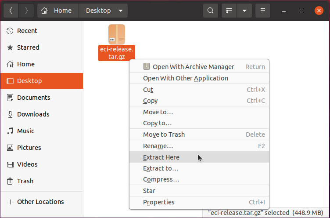Click the Home house icon in path bar
The height and width of the screenshot is (218, 330).
tap(44, 11)
